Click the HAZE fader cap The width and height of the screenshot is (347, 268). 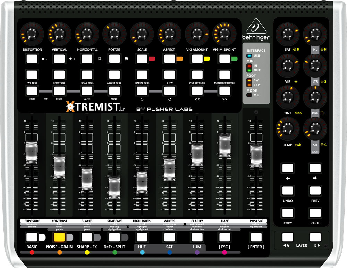coord(225,145)
